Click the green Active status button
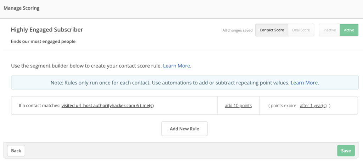 pos(349,30)
